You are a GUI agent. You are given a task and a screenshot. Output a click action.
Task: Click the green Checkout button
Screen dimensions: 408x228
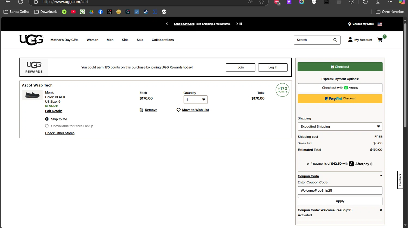tap(340, 67)
